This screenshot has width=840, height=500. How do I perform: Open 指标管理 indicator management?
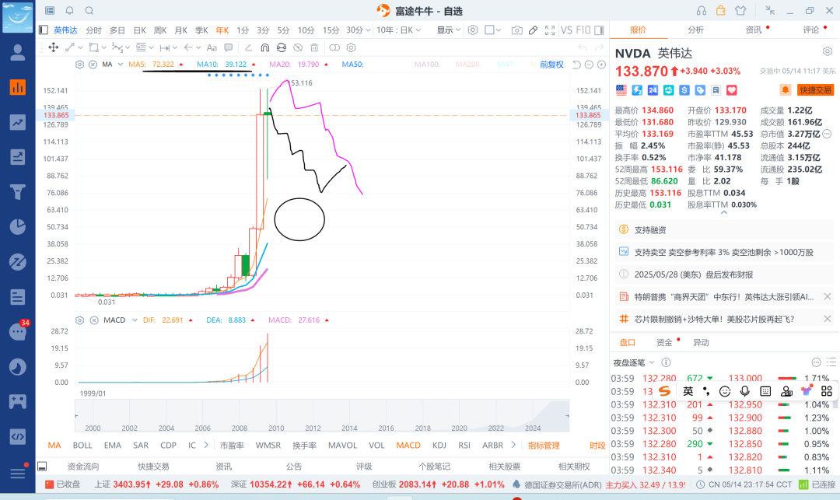point(544,445)
